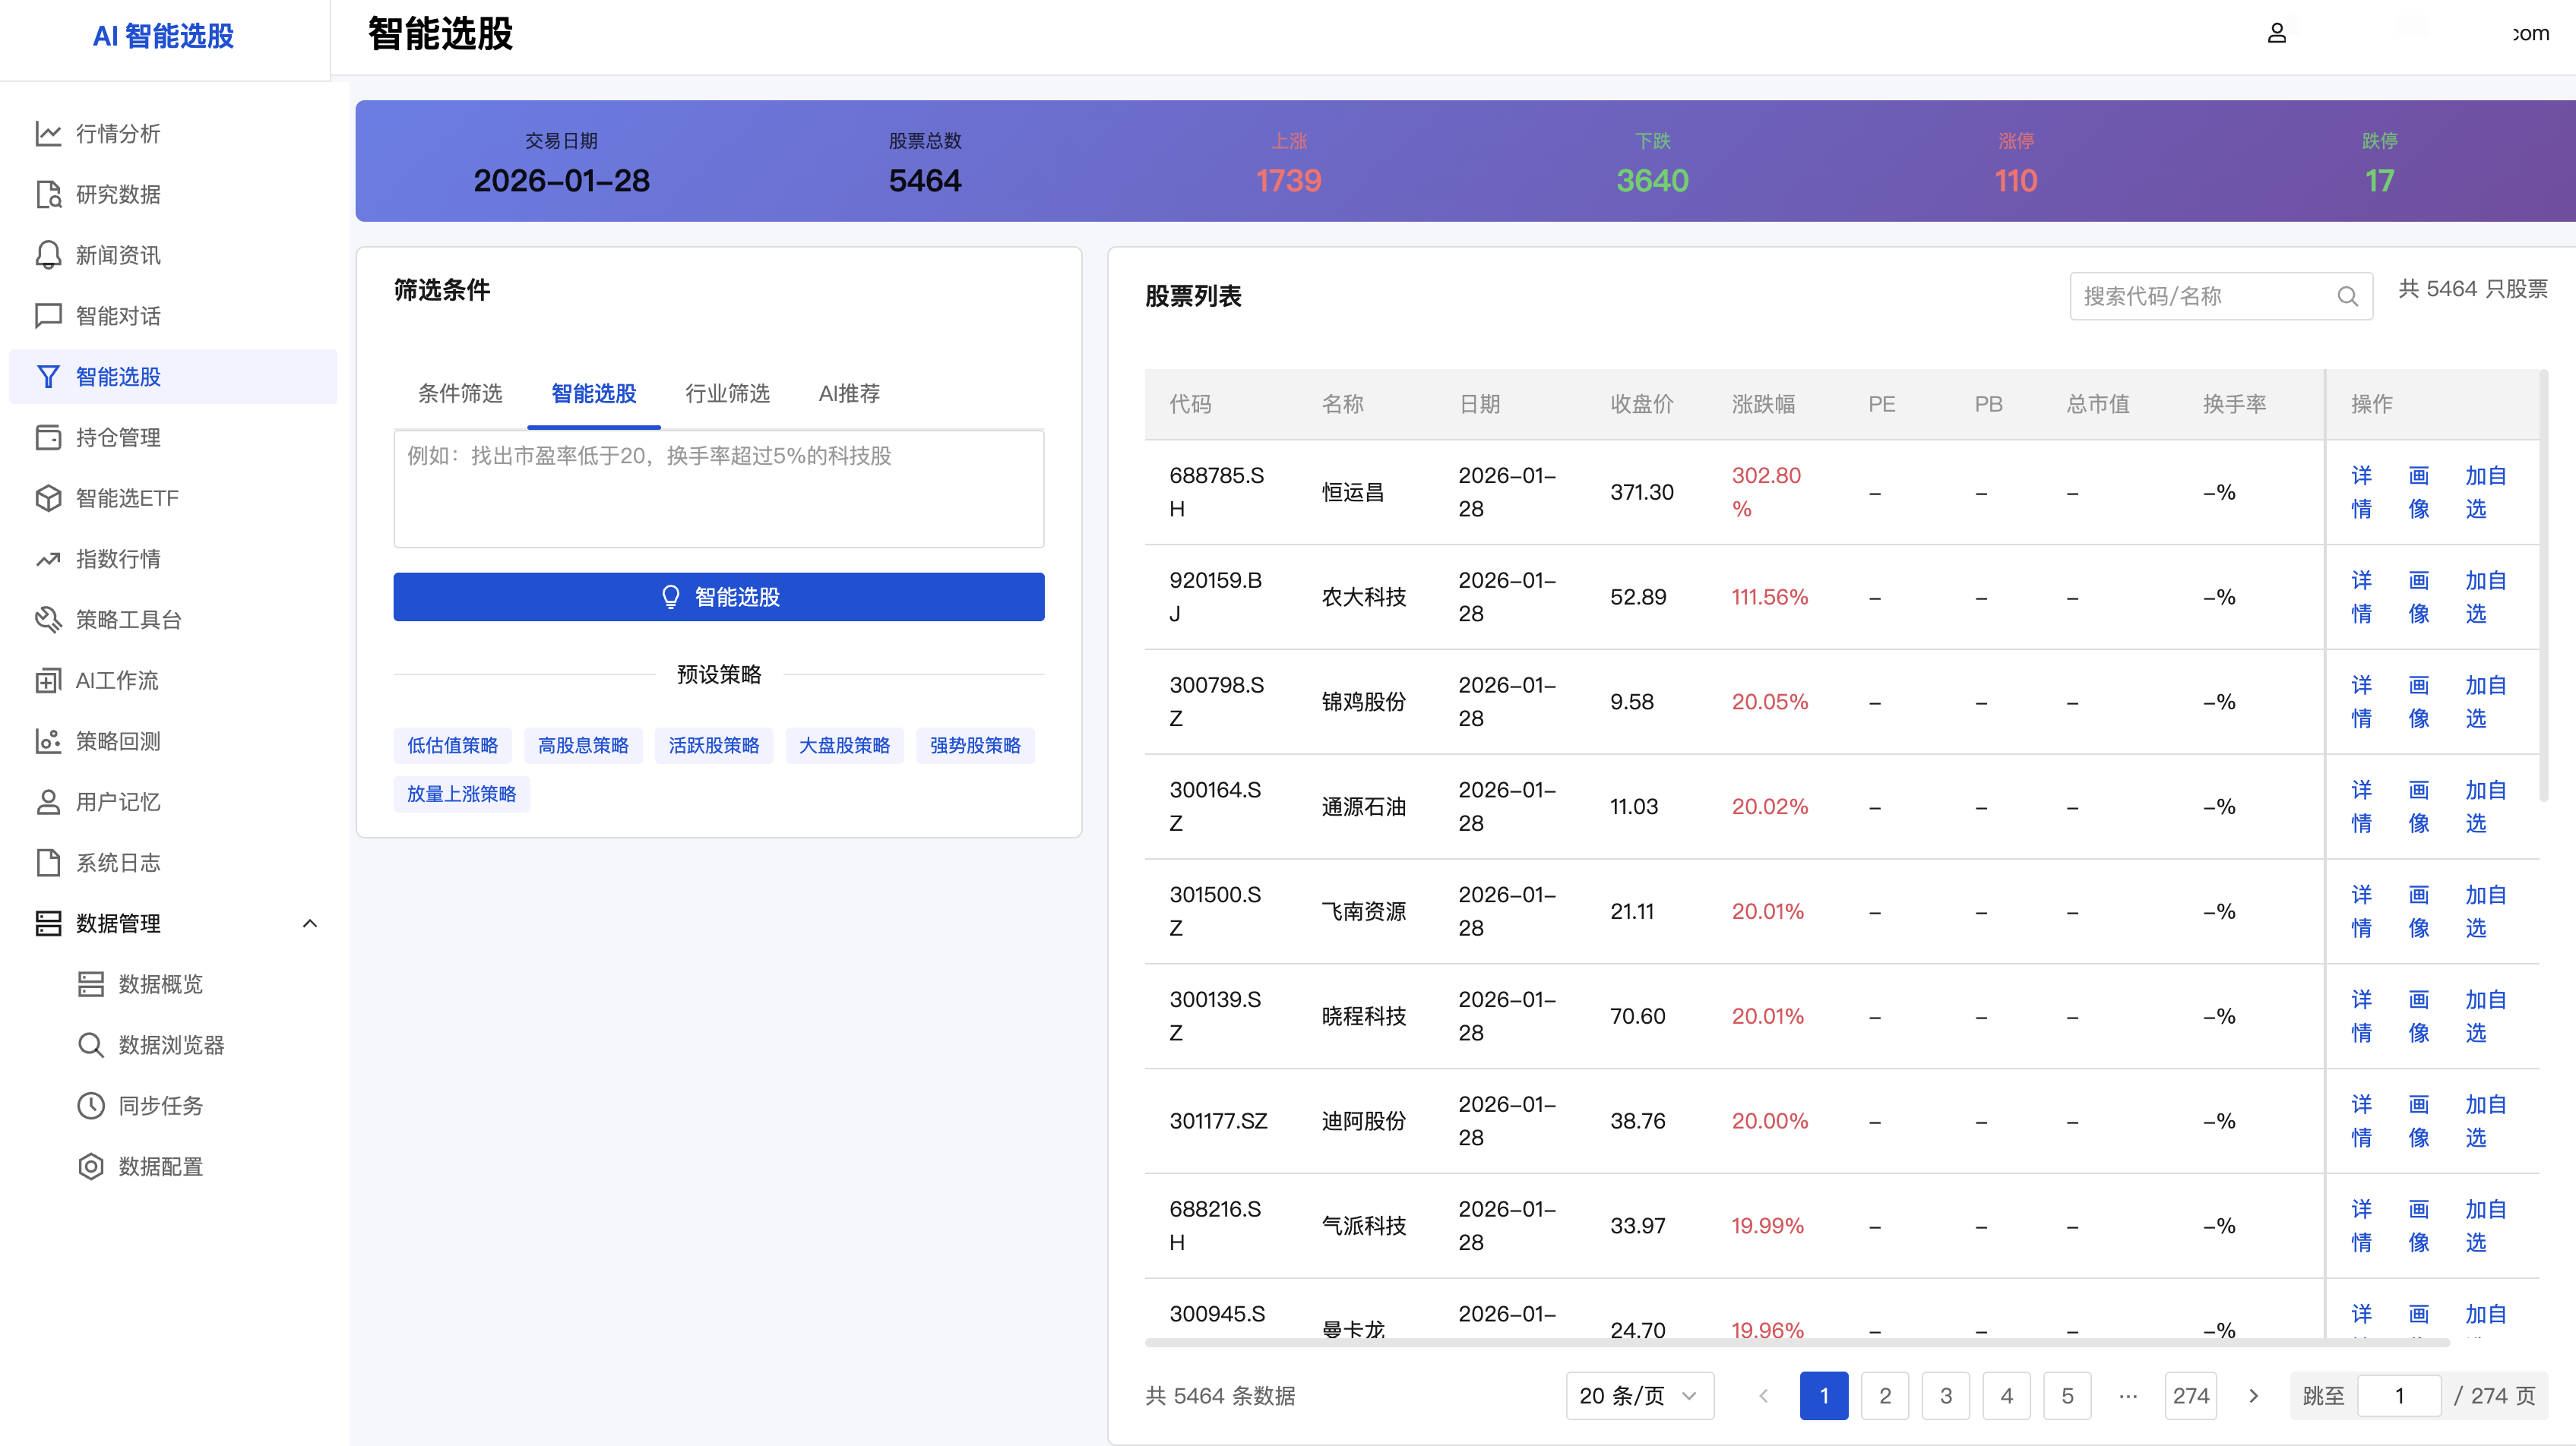Screen dimensions: 2576x1446
Task: Open the 20 条/页 page size dropdown
Action: click(1639, 1396)
